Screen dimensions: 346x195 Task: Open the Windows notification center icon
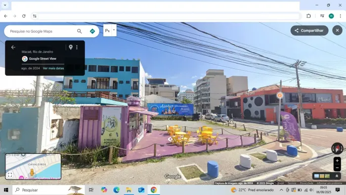tap(338, 190)
